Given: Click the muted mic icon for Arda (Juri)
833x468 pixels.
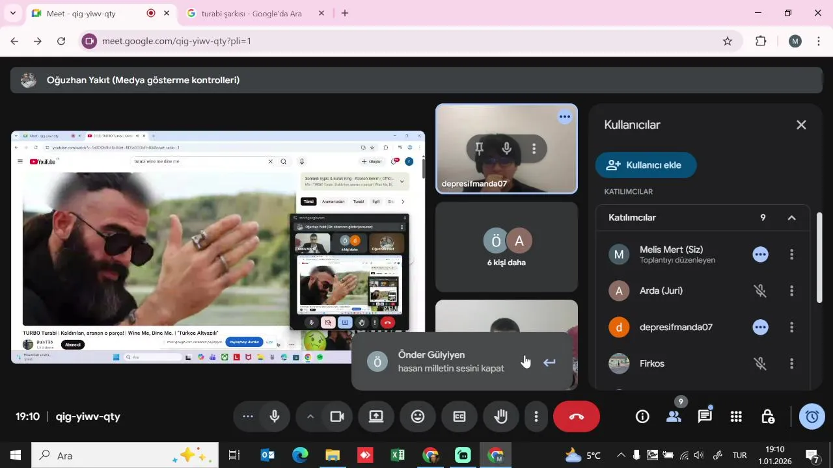Looking at the screenshot, I should coord(760,291).
